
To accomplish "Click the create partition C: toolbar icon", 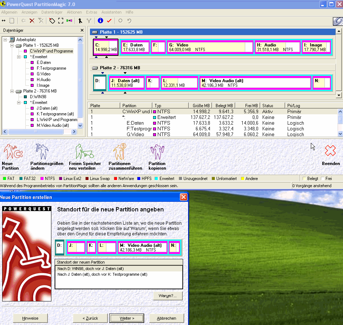I will pos(24,21).
